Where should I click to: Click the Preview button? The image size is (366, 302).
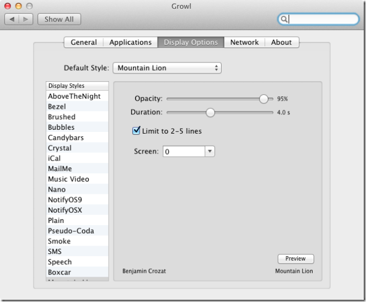tap(296, 258)
